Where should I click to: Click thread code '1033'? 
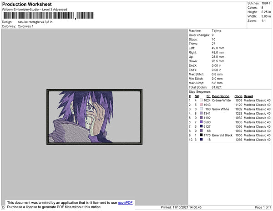239,122
